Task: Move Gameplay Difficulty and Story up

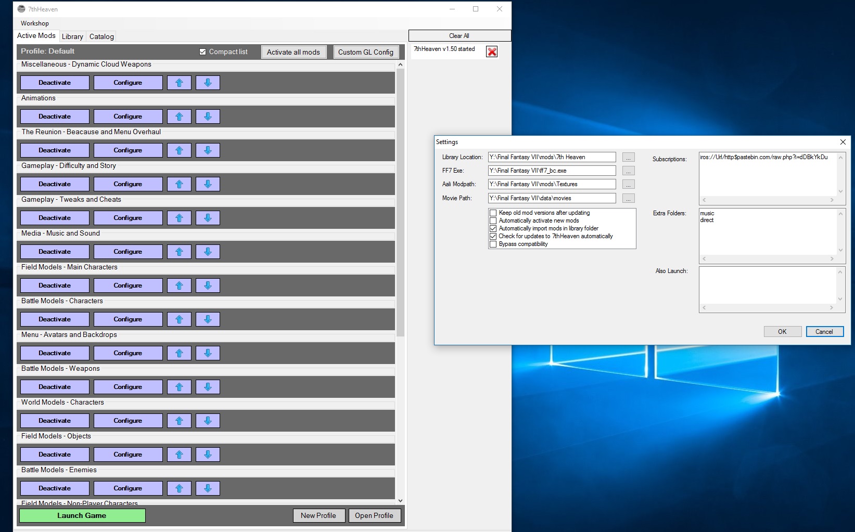Action: [179, 184]
